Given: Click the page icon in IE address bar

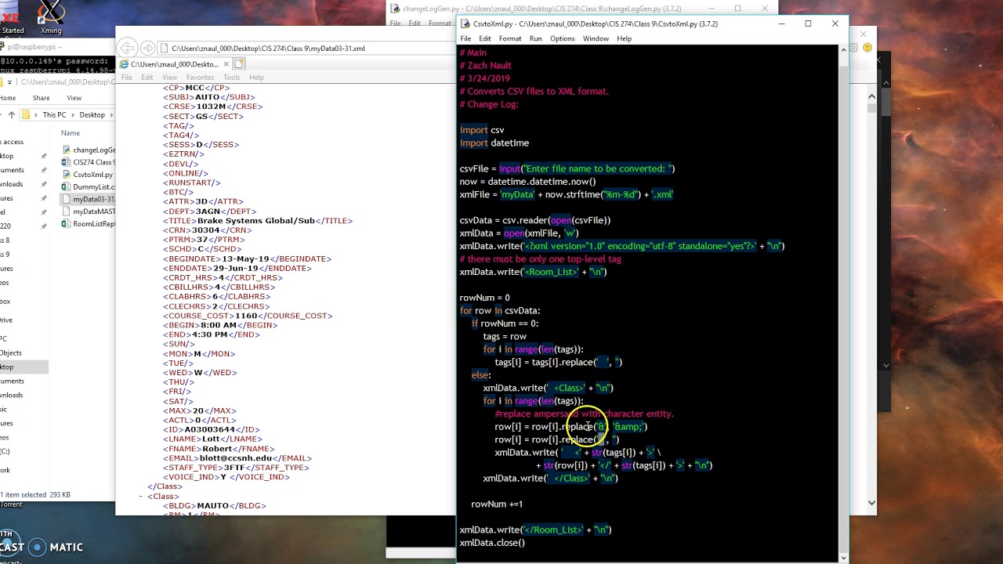Looking at the screenshot, I should pyautogui.click(x=164, y=49).
